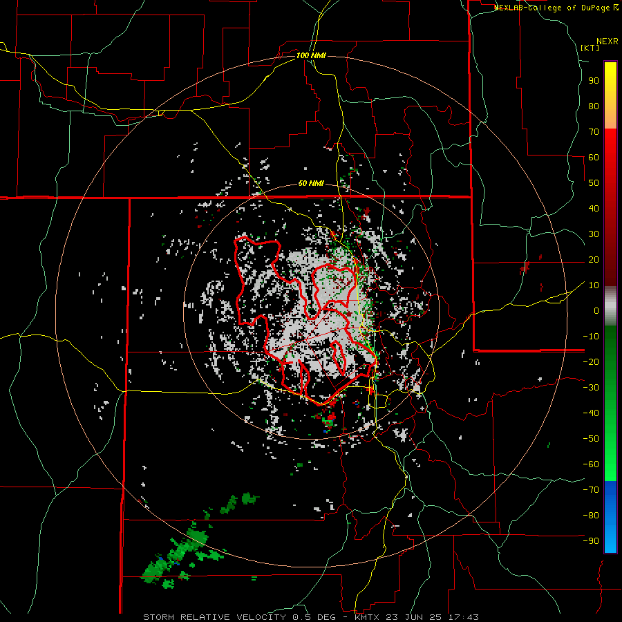Click the -20 value on the velocity scale

[591, 362]
